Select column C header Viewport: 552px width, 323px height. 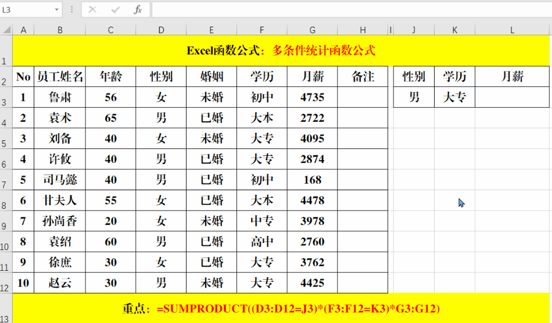110,30
